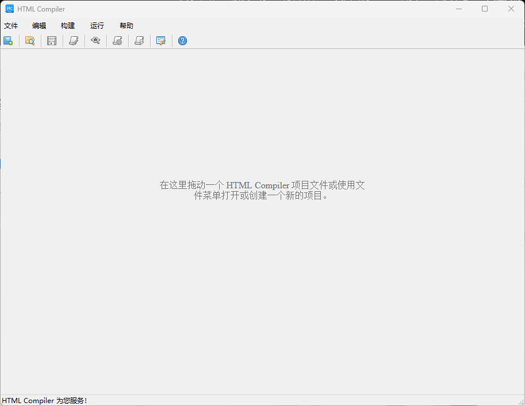This screenshot has height=406, width=525.
Task: Click the scroll with gear icon
Action: [117, 40]
